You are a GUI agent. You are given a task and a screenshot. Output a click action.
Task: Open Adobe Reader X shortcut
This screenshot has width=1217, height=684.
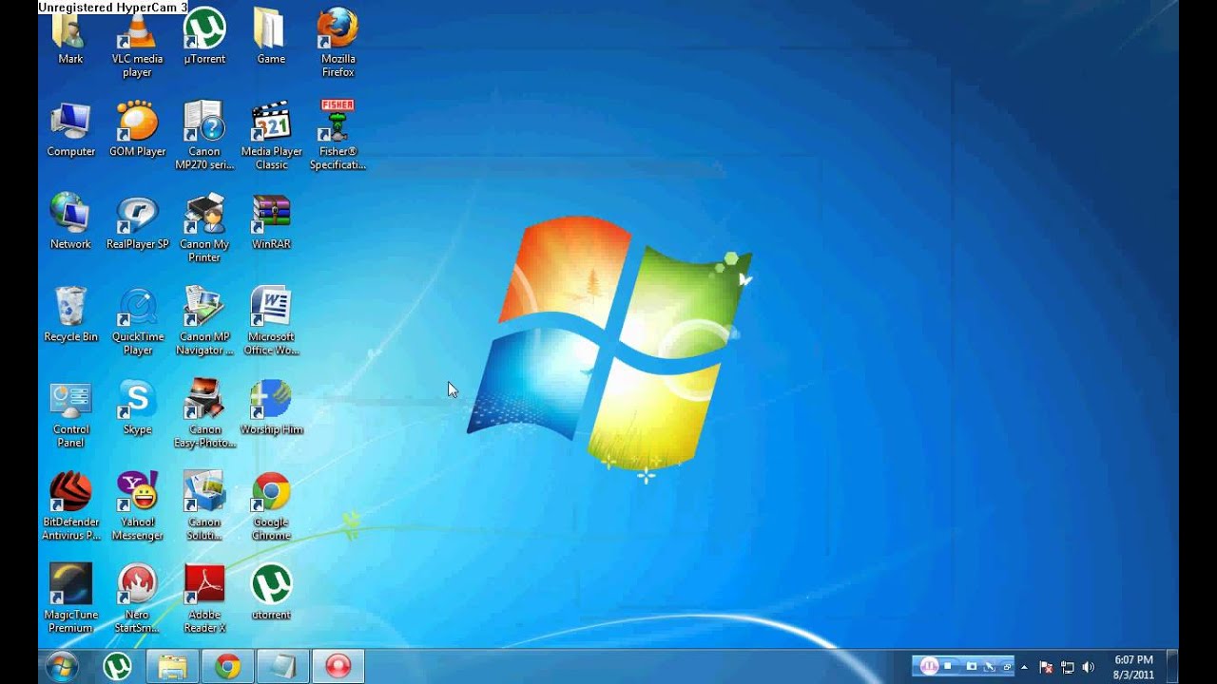point(204,598)
